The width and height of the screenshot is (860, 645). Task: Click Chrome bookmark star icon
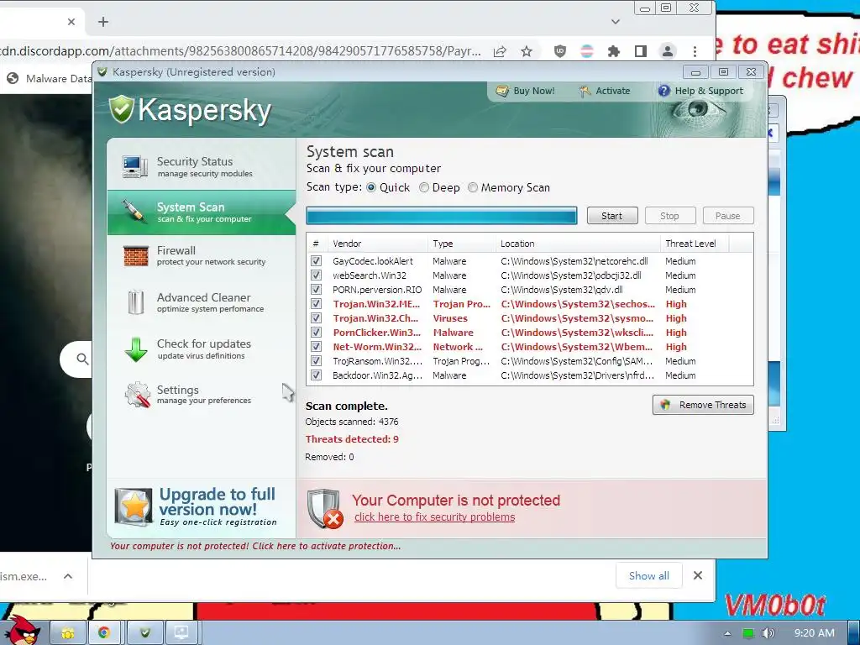[527, 51]
